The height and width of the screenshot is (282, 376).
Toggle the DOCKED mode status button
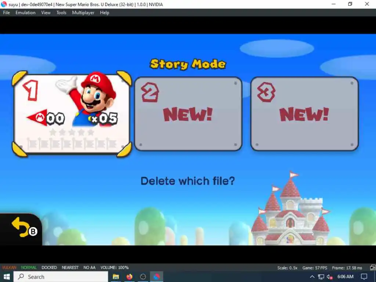49,268
